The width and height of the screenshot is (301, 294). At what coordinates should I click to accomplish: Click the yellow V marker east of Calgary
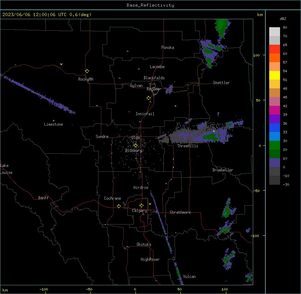150,204
